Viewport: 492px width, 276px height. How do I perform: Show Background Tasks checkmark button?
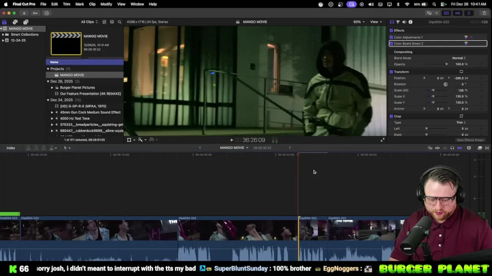pos(47,13)
